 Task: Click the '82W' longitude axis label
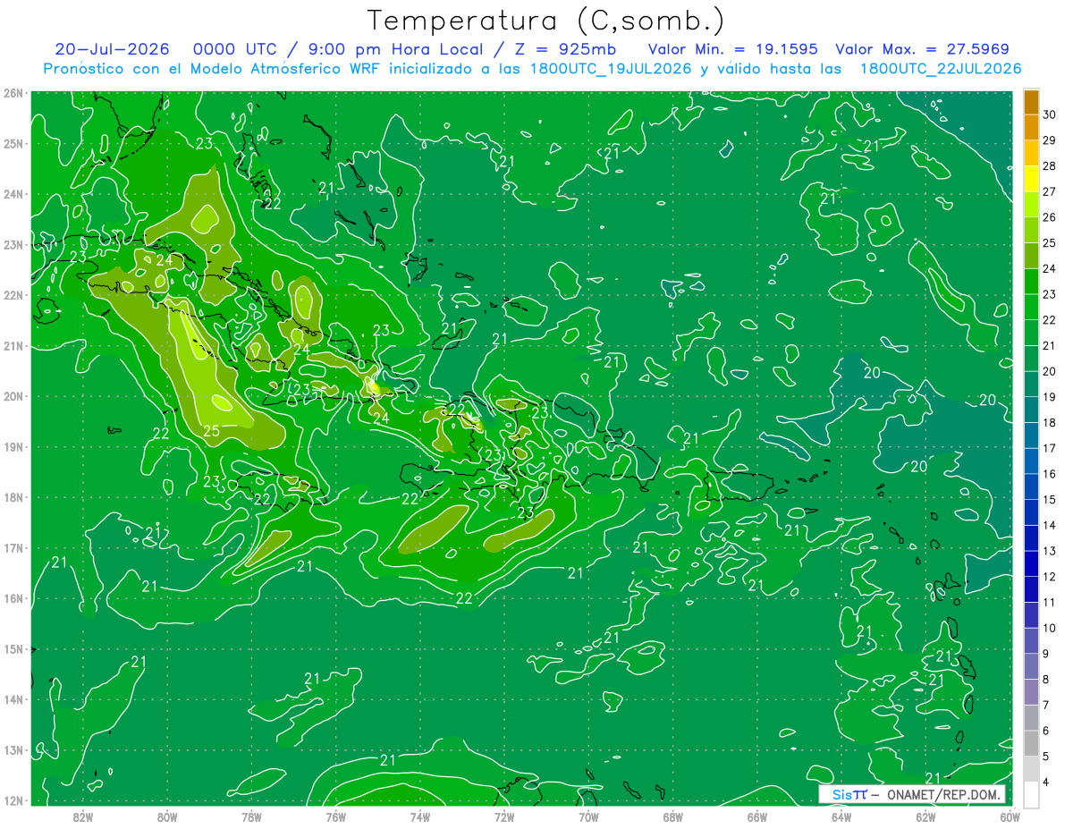[83, 816]
